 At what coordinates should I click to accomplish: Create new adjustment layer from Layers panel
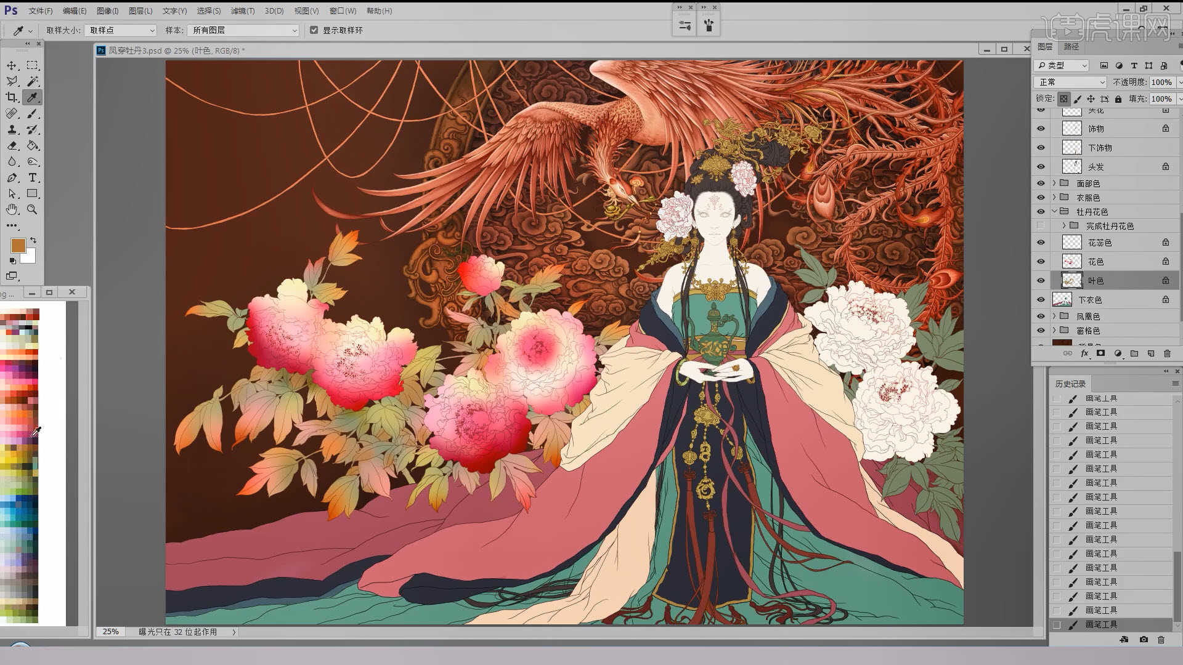tap(1118, 353)
